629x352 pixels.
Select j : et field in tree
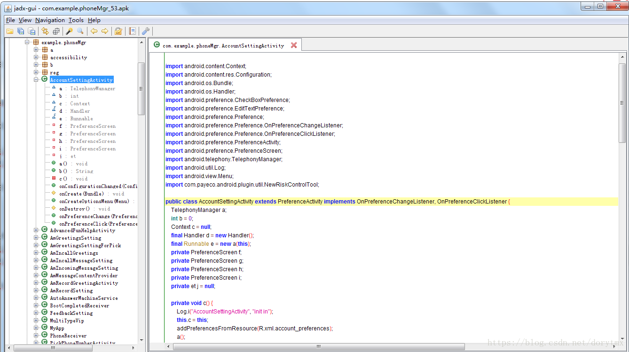click(x=68, y=156)
